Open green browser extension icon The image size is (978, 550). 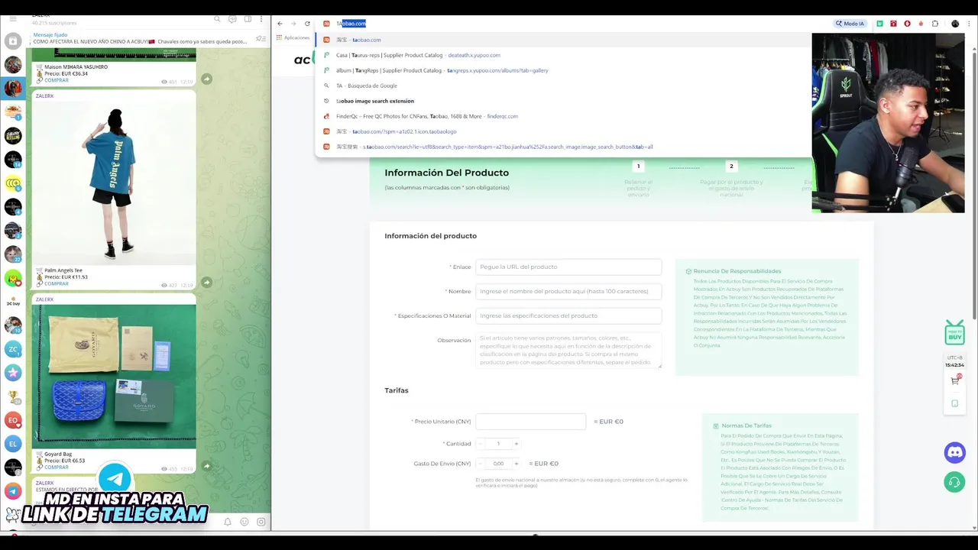click(x=879, y=24)
